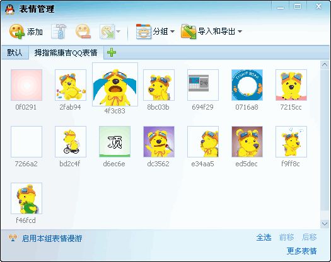Viewport: 331px width, 262px height.
Task: Select the 顶 d6ec6e emoticon
Action: (115, 142)
